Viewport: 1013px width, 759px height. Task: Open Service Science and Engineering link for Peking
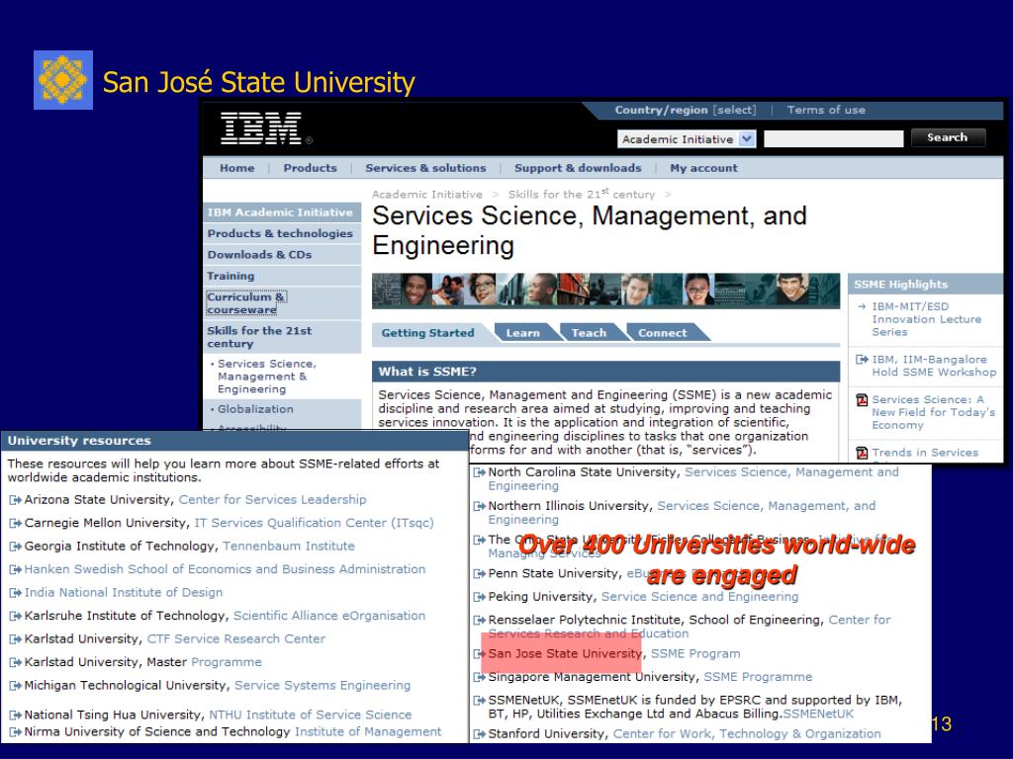pyautogui.click(x=699, y=597)
